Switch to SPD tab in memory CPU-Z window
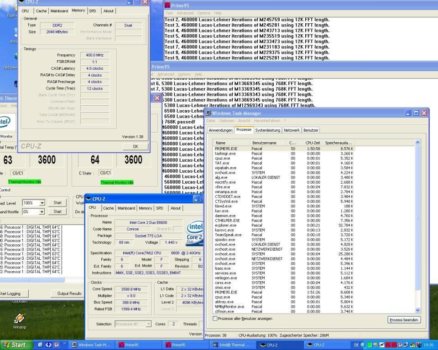Viewport: 438px width, 350px height. (93, 11)
